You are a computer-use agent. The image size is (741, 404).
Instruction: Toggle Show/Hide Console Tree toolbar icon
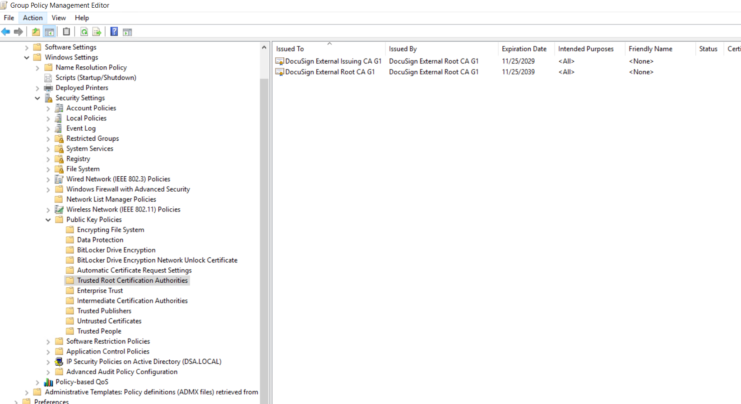pyautogui.click(x=50, y=32)
